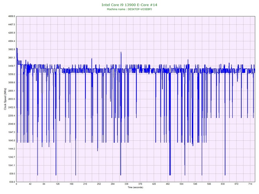Click the 588 tick on the time axis
The image size is (259, 194).
point(209,184)
